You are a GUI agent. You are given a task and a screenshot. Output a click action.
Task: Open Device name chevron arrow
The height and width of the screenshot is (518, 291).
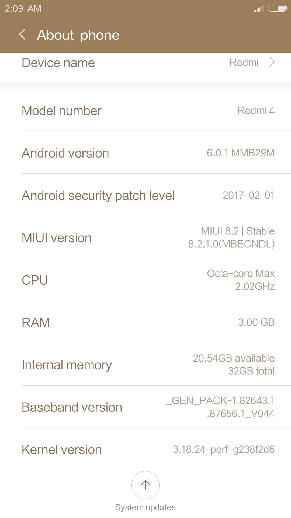tap(272, 62)
